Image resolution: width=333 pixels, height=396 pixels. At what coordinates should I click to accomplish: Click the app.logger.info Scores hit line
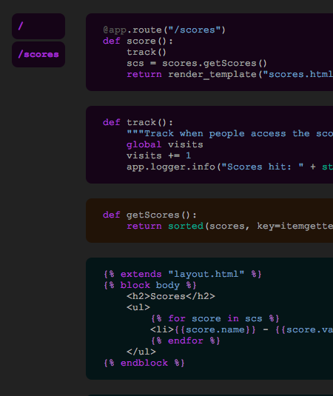229,167
